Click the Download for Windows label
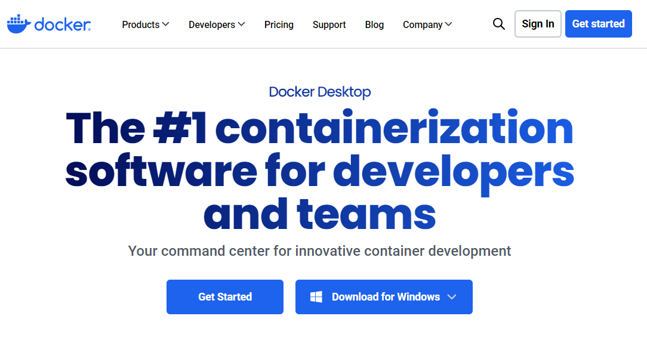The height and width of the screenshot is (353, 647). coord(386,297)
